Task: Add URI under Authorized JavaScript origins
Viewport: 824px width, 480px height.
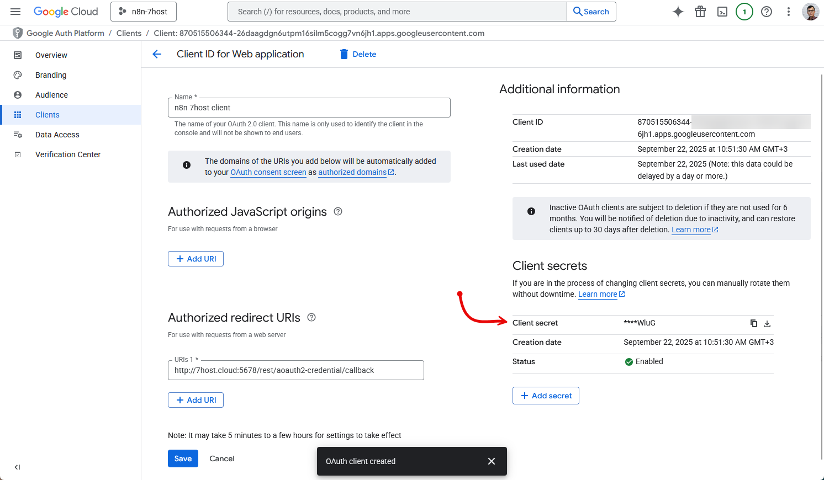Action: point(196,259)
